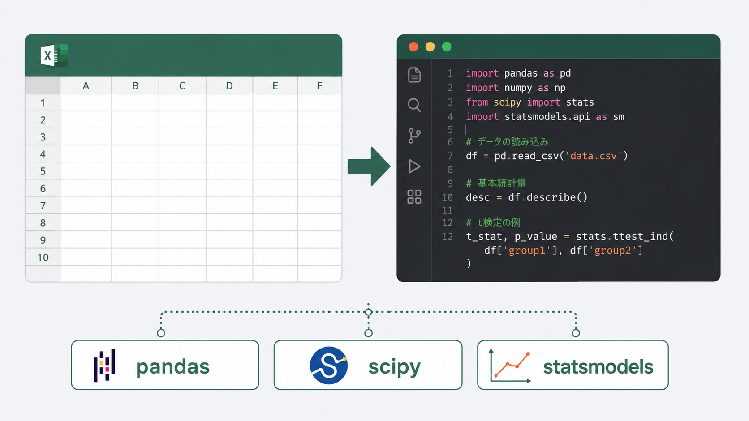
Task: Click the pandas label card
Action: [165, 365]
